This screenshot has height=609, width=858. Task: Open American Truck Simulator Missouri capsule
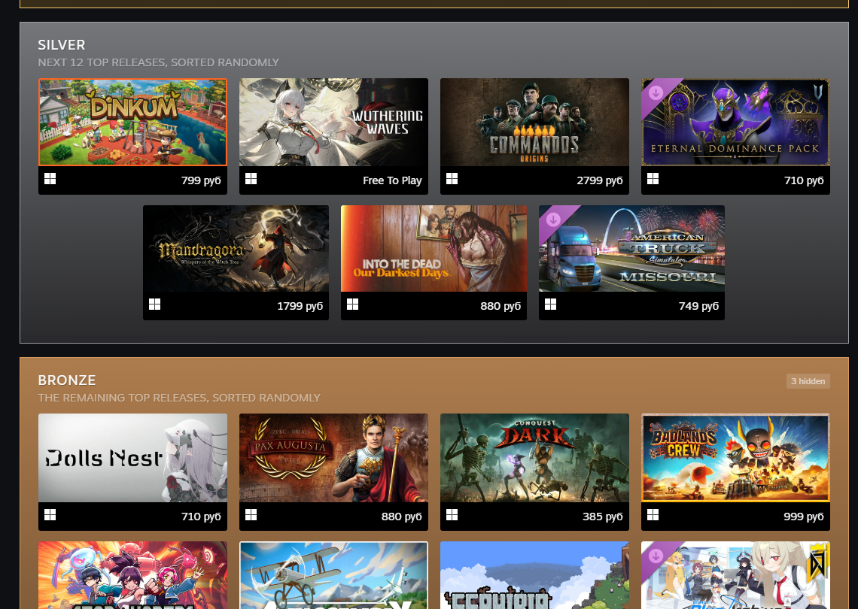click(x=631, y=248)
